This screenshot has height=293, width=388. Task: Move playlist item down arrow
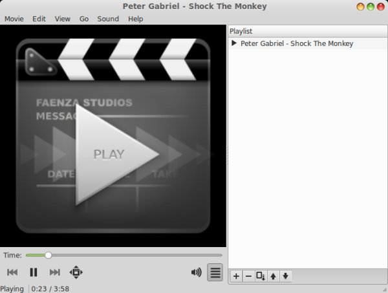pyautogui.click(x=285, y=276)
